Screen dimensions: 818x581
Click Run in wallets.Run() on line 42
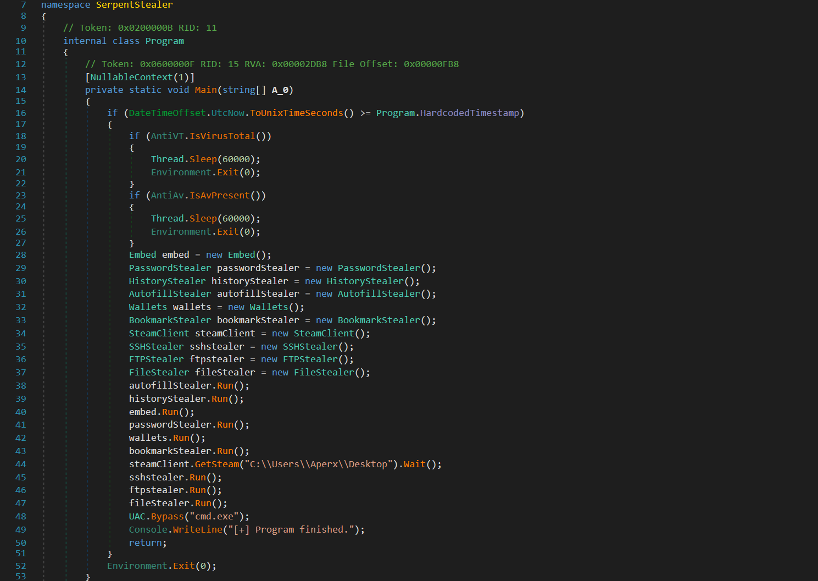point(181,438)
